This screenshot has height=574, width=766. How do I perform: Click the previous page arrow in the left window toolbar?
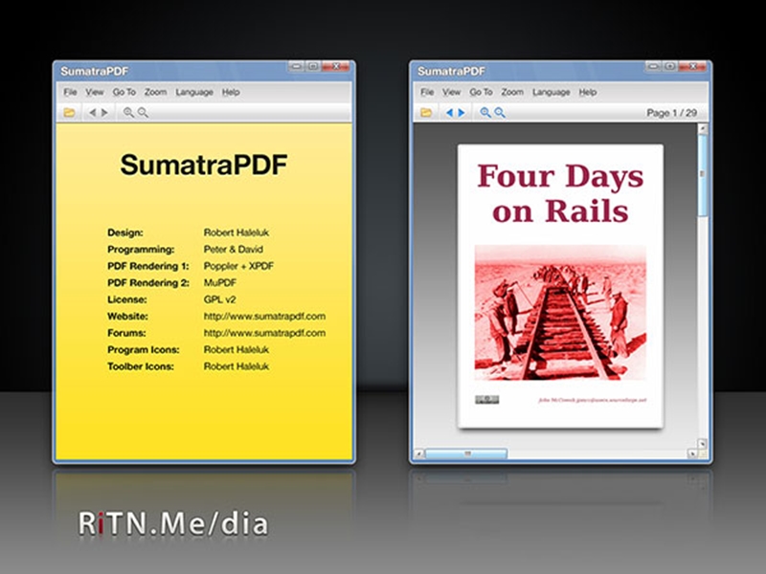(92, 113)
